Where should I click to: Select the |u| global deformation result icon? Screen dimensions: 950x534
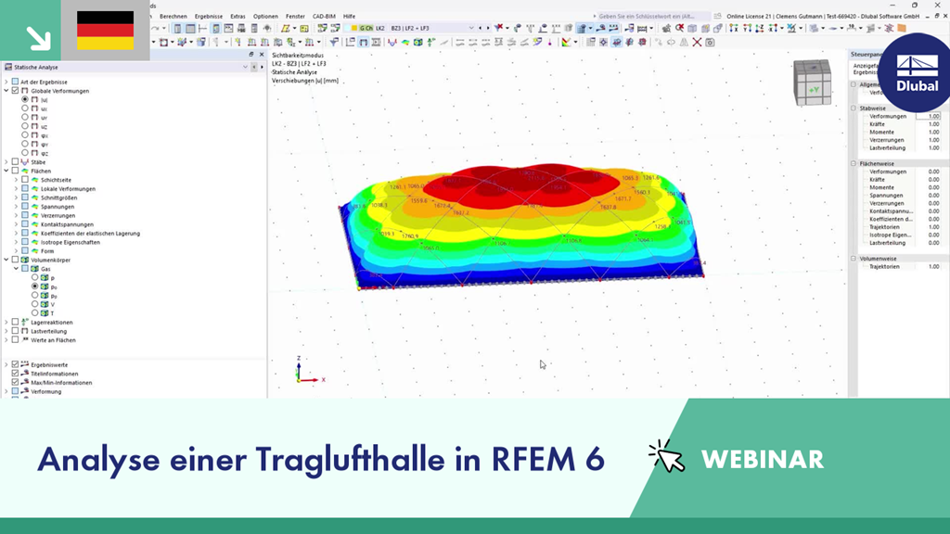click(x=23, y=100)
